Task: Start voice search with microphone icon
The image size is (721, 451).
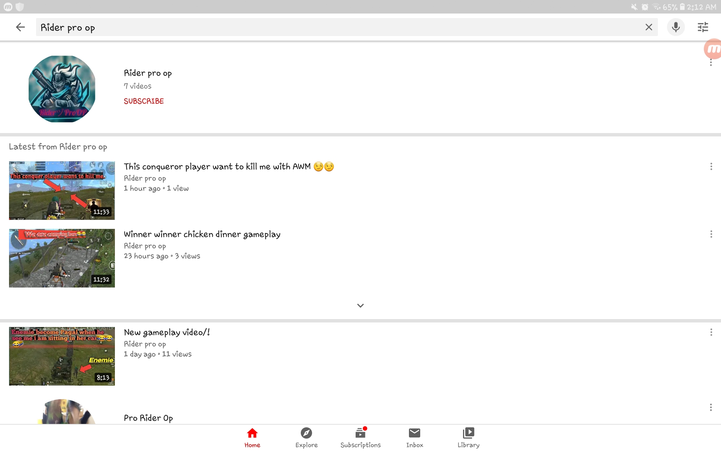Action: [676, 27]
